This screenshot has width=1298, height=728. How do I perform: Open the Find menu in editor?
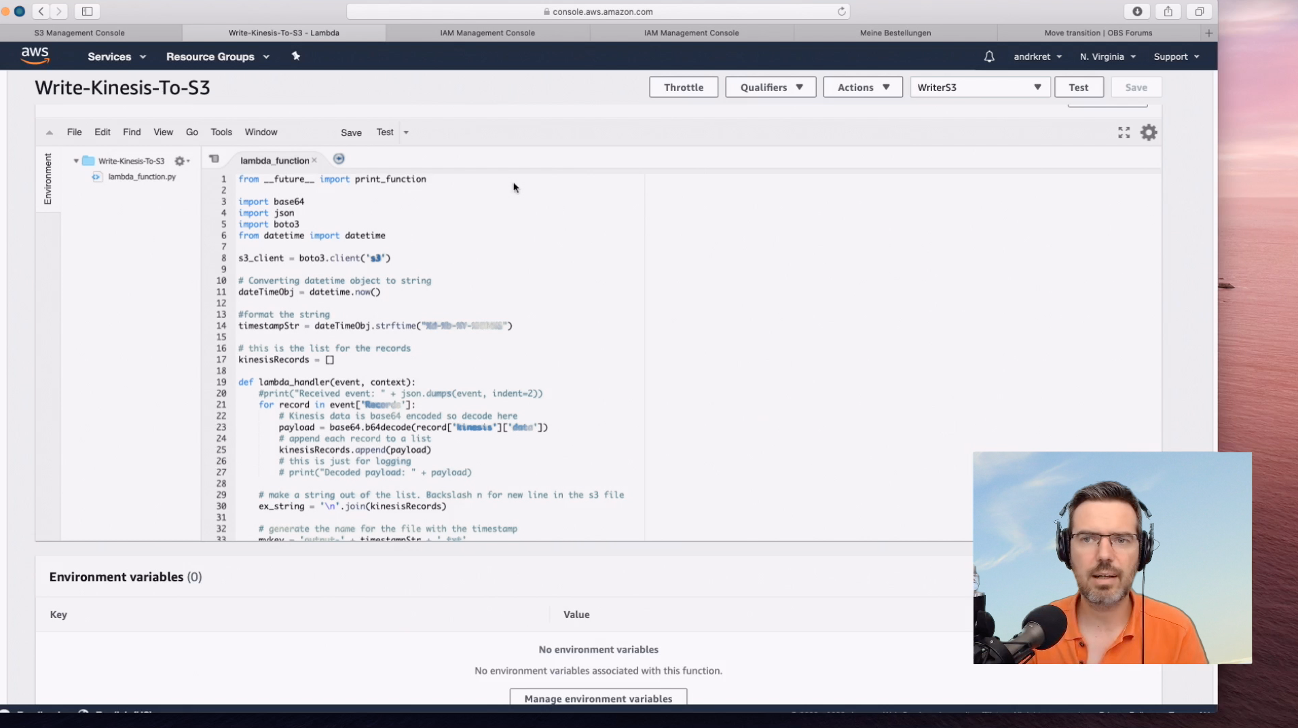[132, 132]
